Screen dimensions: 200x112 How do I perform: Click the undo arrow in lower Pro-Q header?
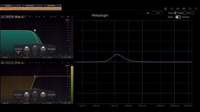click(30, 63)
